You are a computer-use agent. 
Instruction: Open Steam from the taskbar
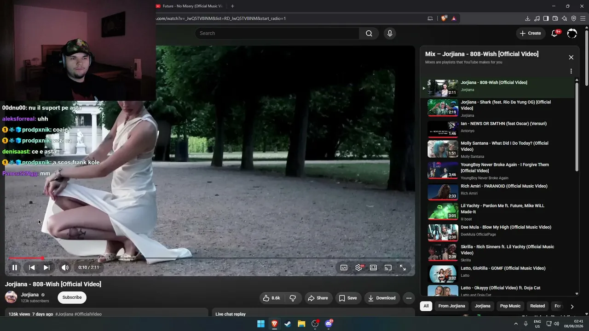coord(288,324)
